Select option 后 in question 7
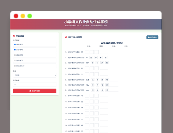This screenshot has height=133, width=173. click(107, 85)
